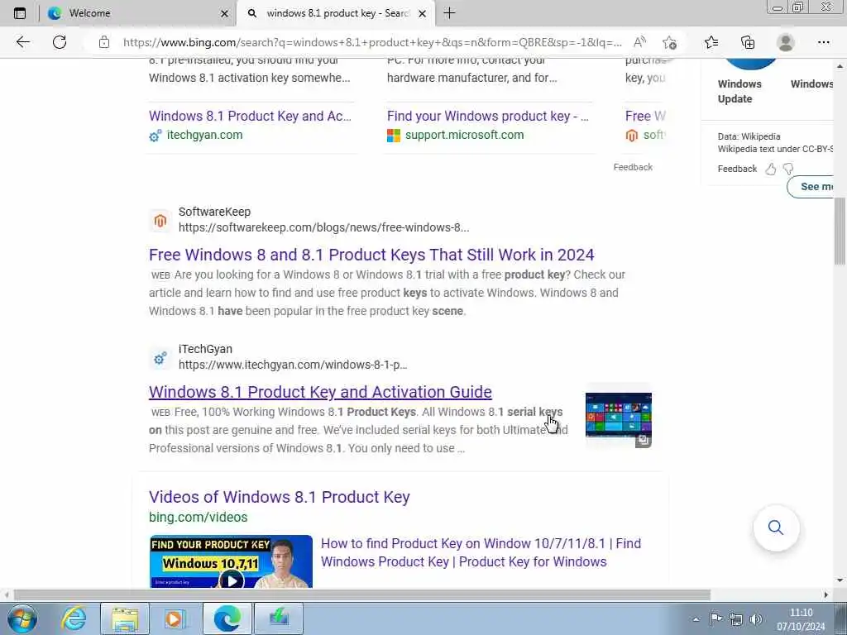Click the Data: Wikipedia attribution text
847x635 pixels.
(749, 136)
